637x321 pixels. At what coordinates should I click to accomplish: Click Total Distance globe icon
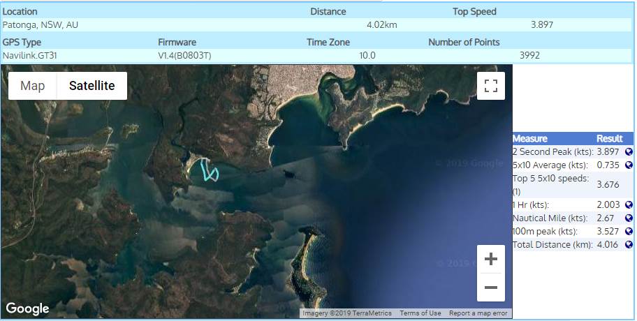point(629,244)
